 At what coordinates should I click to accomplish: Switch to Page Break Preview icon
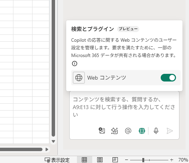click(x=115, y=160)
